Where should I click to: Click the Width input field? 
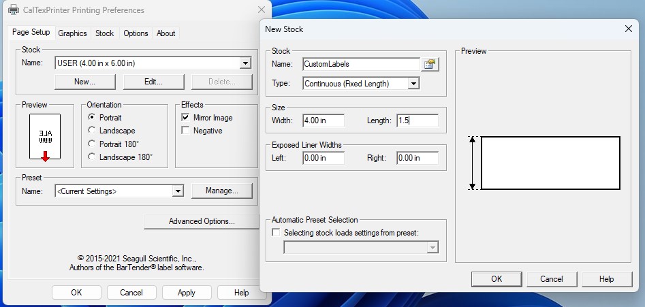click(324, 120)
